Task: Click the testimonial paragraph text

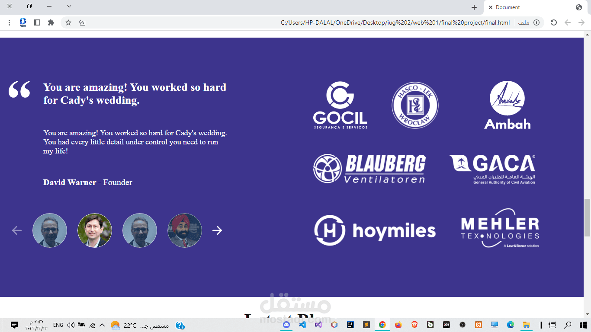Action: point(135,142)
